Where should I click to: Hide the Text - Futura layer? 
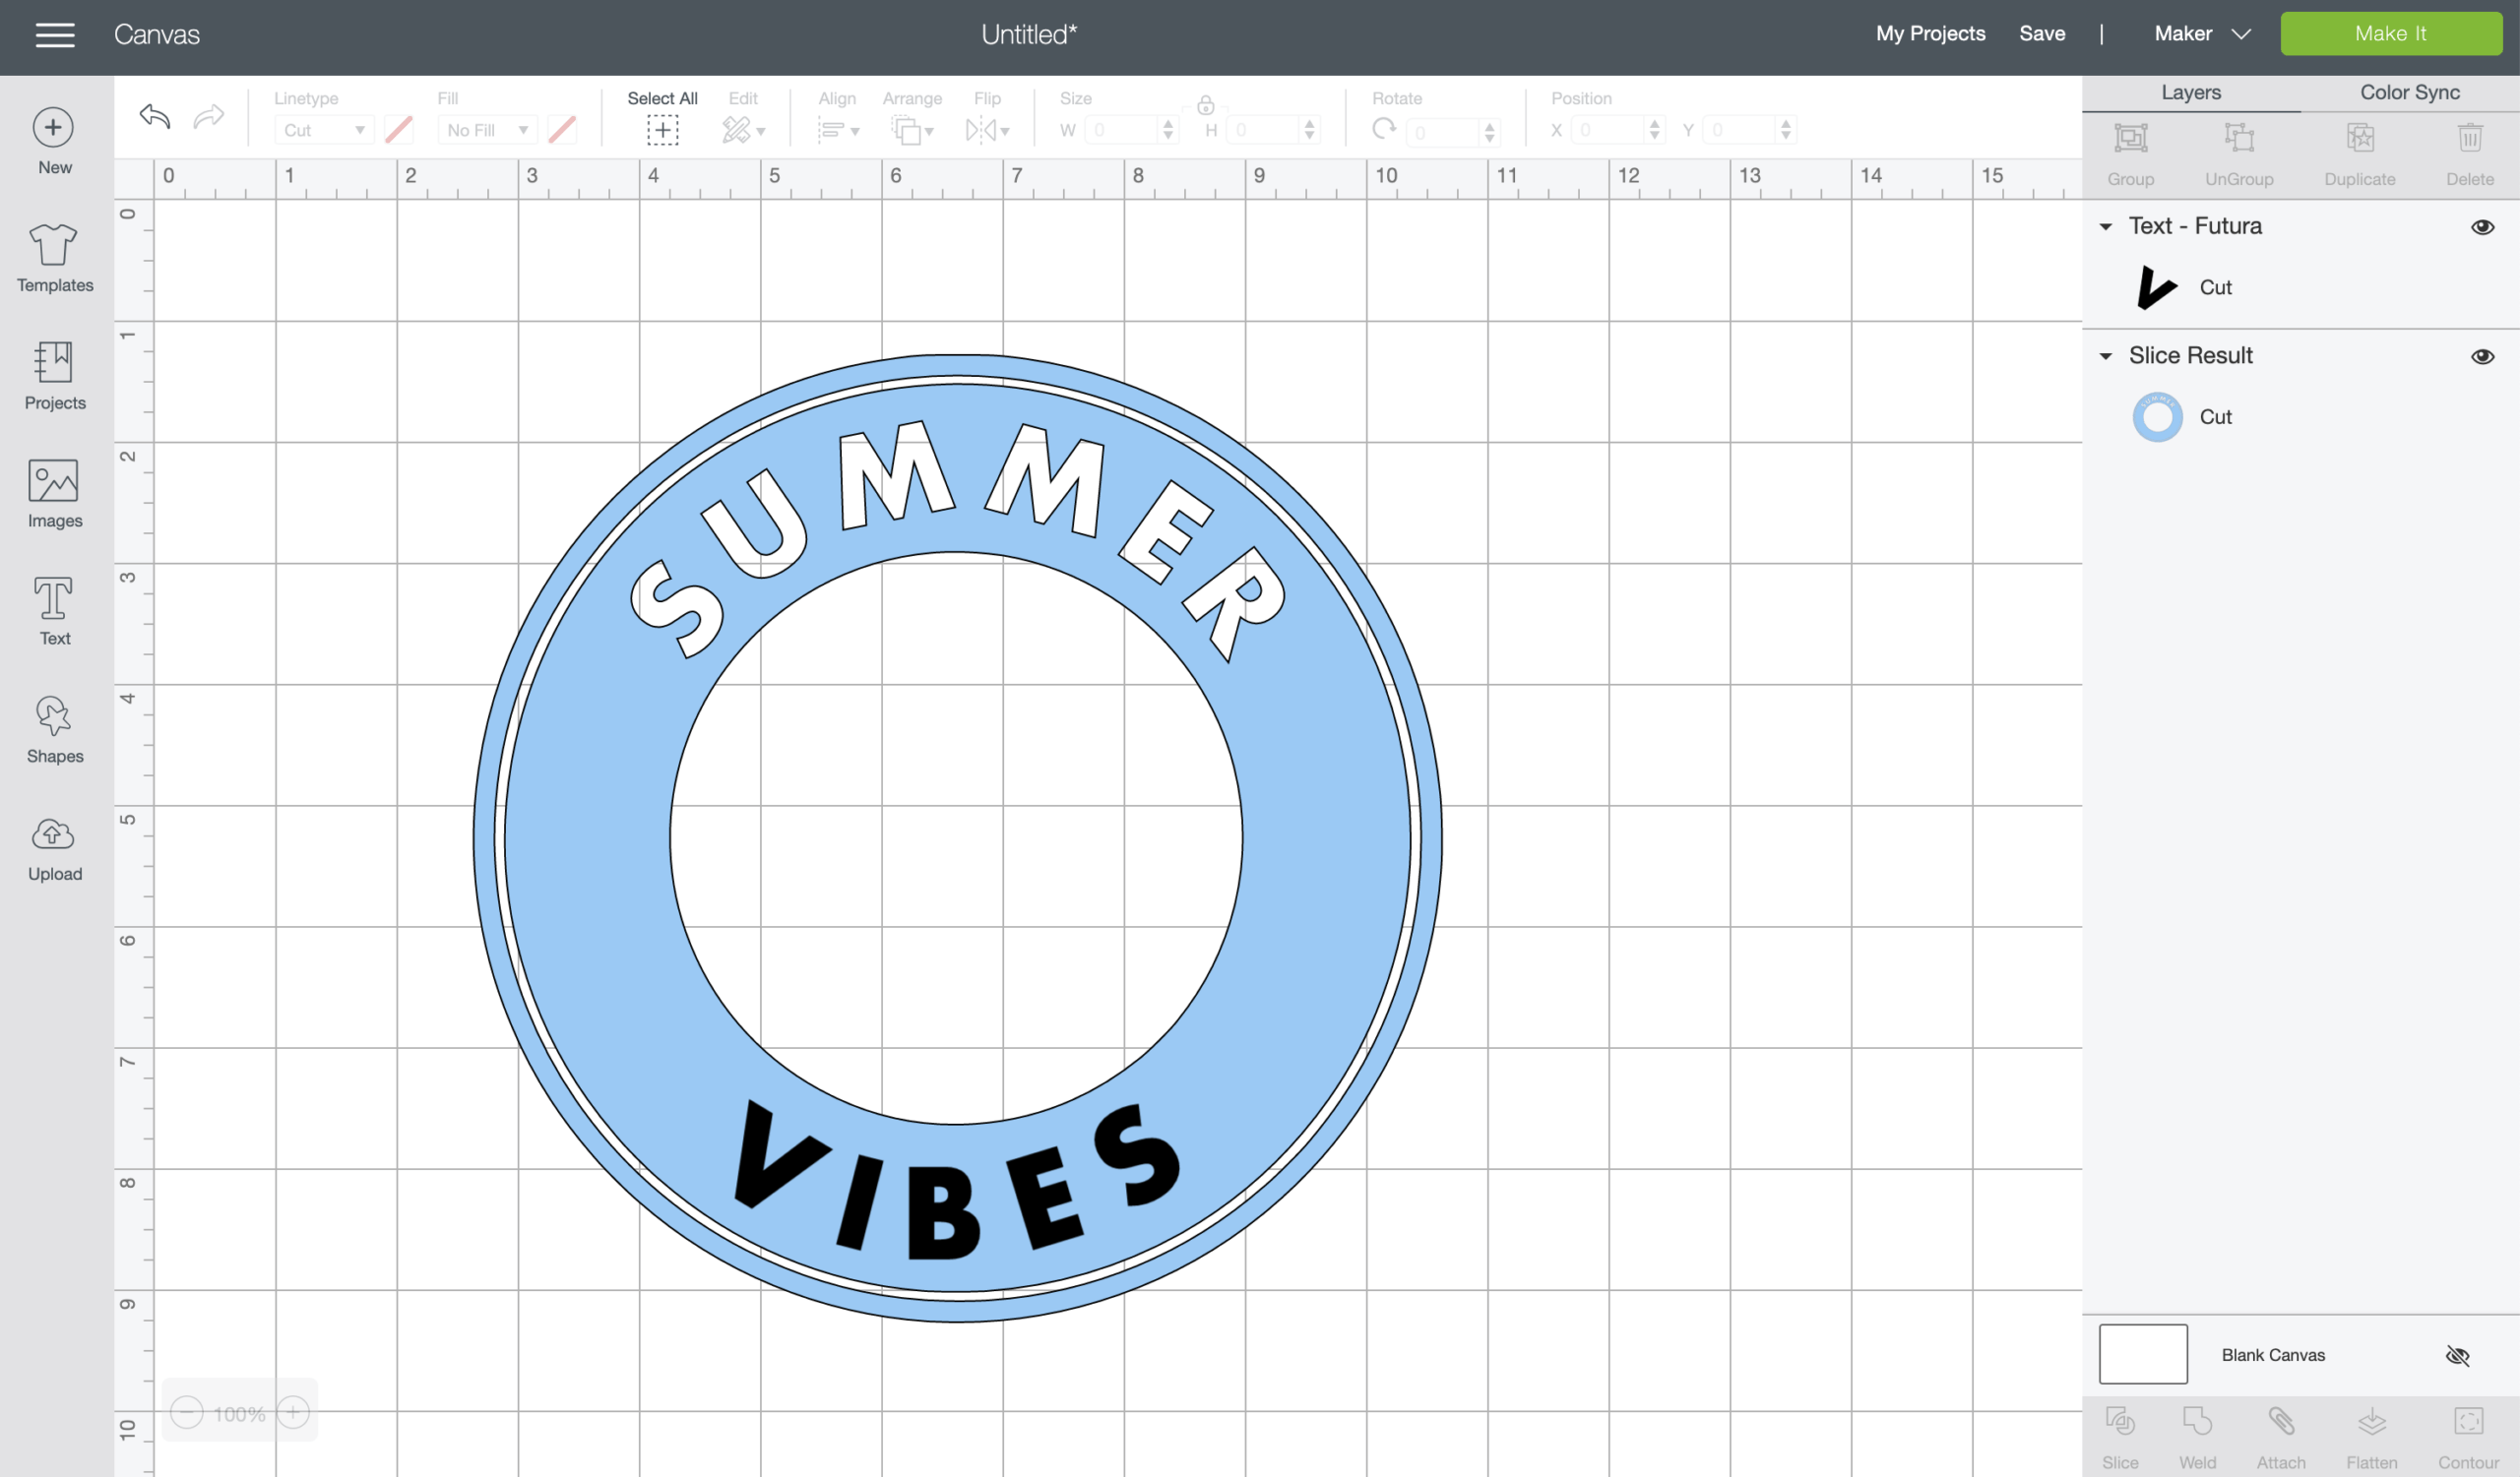(x=2481, y=227)
